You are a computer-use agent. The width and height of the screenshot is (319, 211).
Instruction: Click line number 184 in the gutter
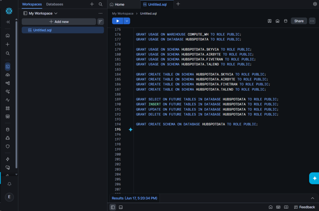[118, 74]
